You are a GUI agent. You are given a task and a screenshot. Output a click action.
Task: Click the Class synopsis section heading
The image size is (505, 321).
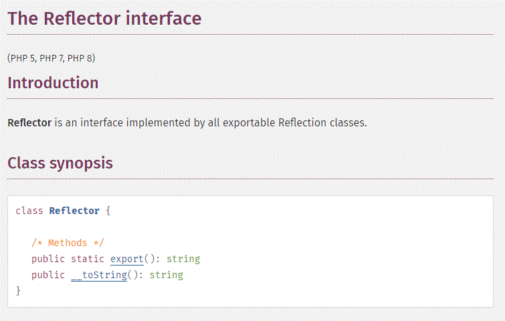point(60,163)
